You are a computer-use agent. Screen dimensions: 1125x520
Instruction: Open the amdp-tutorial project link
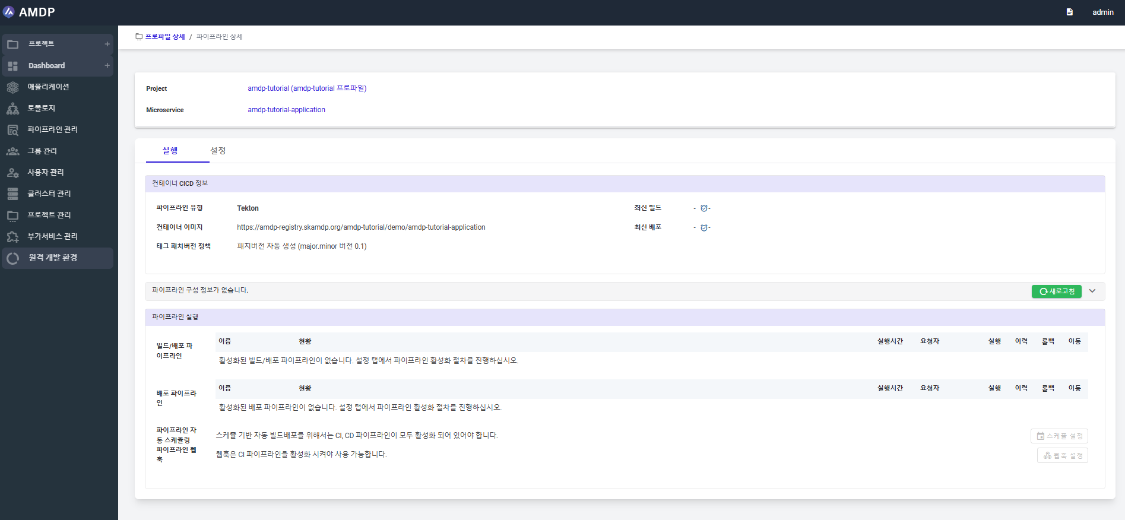pos(307,88)
